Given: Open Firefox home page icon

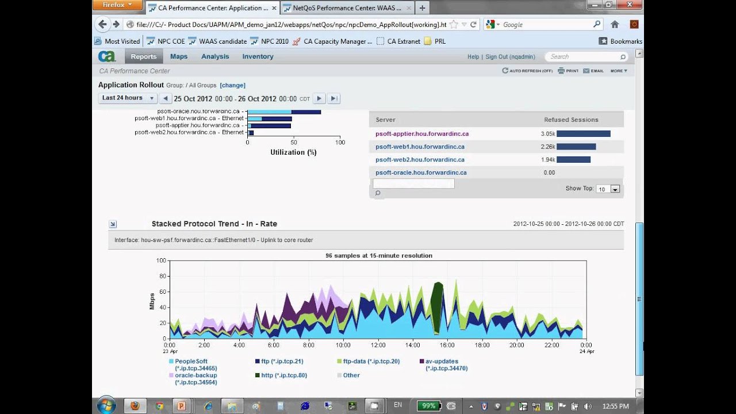Looking at the screenshot, I should point(615,24).
